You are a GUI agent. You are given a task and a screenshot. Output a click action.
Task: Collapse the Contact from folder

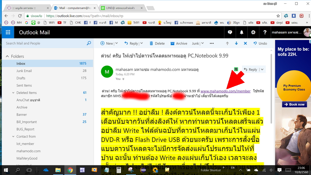click(x=13, y=136)
